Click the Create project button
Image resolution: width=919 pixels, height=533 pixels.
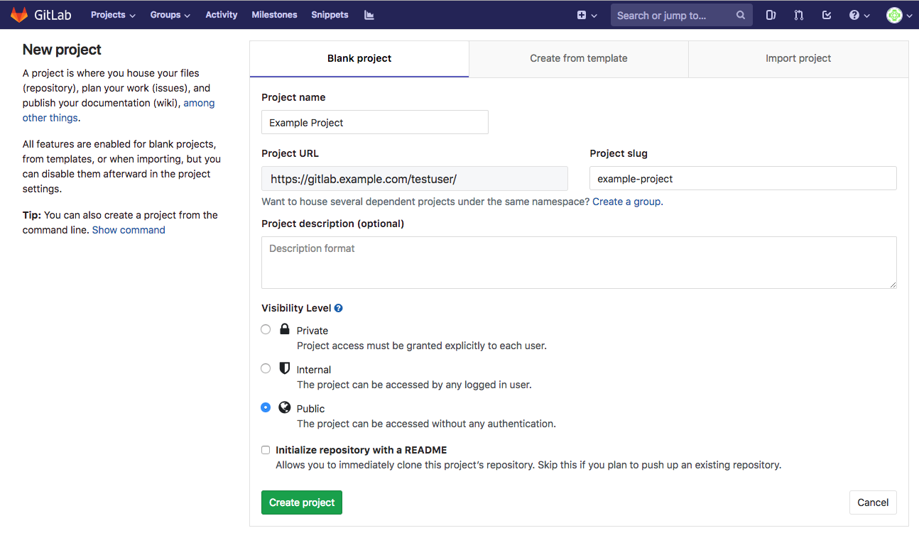tap(301, 502)
